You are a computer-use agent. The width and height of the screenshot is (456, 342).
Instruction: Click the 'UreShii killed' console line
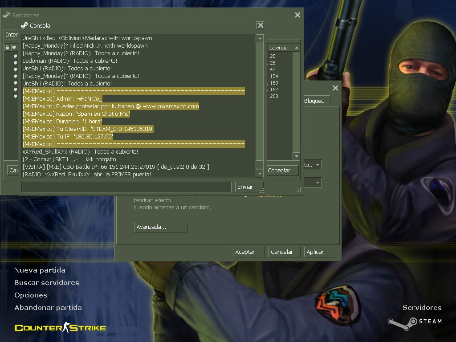(87, 38)
